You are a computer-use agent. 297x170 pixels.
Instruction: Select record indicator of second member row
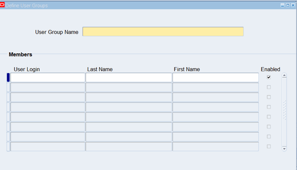pos(8,87)
